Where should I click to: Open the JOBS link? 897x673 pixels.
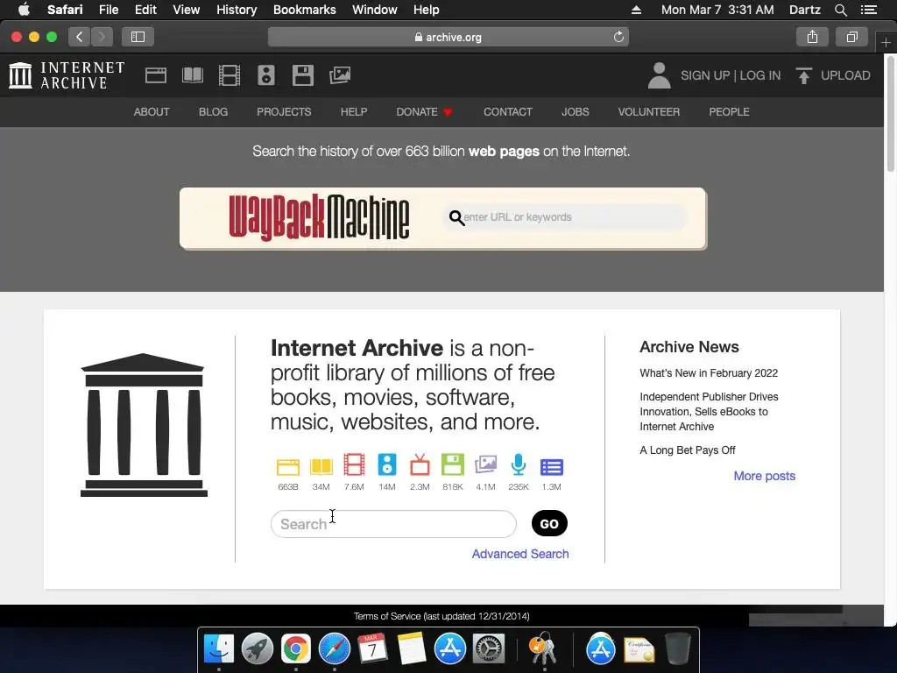575,111
